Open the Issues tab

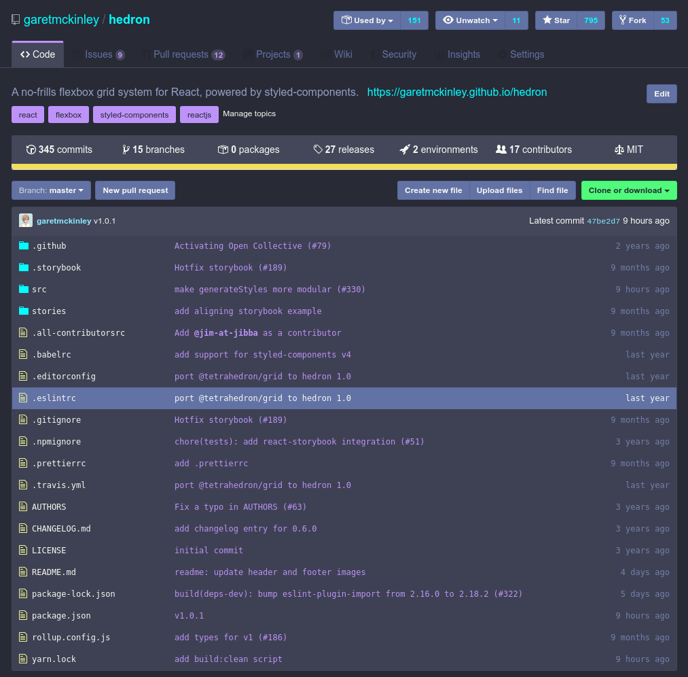pos(98,54)
